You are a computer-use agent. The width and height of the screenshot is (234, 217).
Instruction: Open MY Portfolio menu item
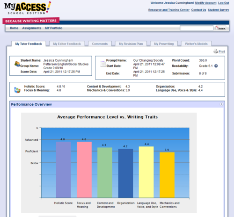(x=54, y=28)
